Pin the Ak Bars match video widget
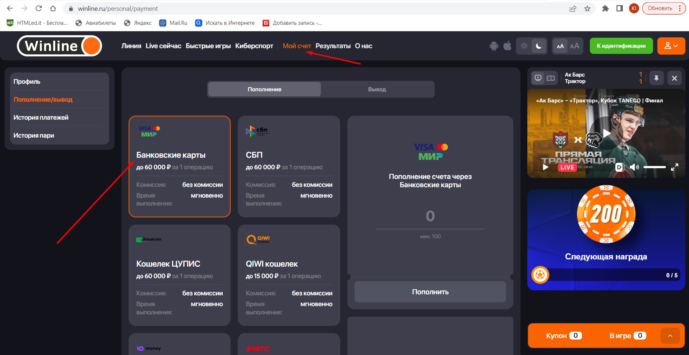 point(656,78)
